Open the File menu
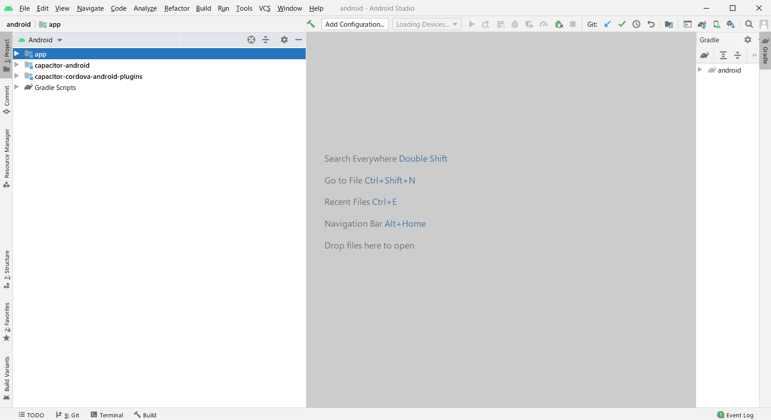The height and width of the screenshot is (420, 771). click(25, 8)
